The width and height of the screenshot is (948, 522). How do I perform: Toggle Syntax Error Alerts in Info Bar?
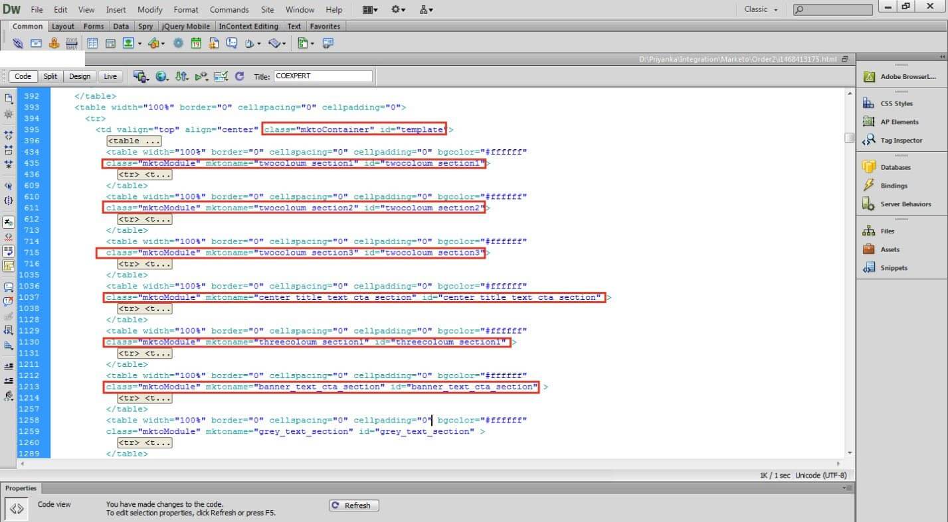tap(9, 266)
